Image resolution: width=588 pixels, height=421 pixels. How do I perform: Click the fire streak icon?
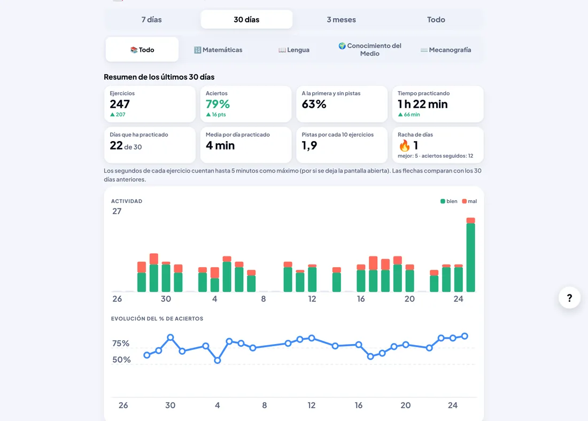click(x=404, y=145)
